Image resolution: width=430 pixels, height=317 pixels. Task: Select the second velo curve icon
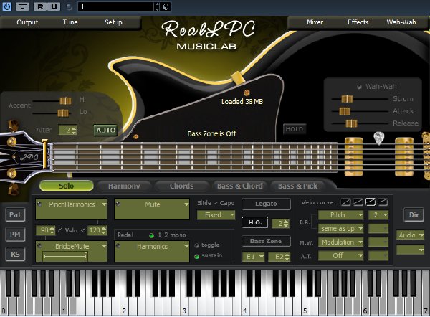(x=358, y=202)
